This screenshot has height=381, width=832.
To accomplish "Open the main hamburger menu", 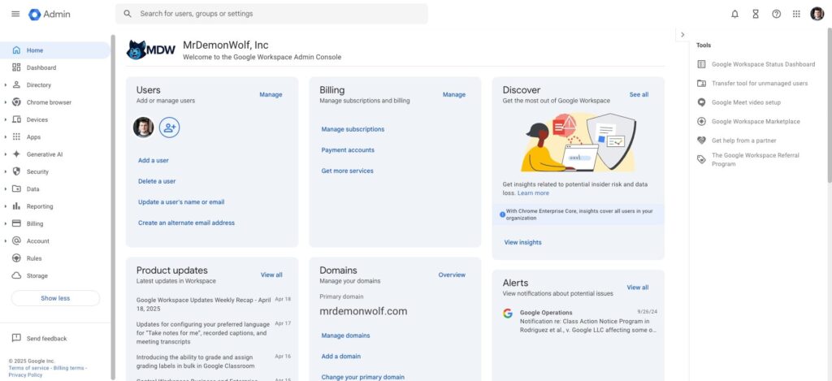I will point(15,14).
